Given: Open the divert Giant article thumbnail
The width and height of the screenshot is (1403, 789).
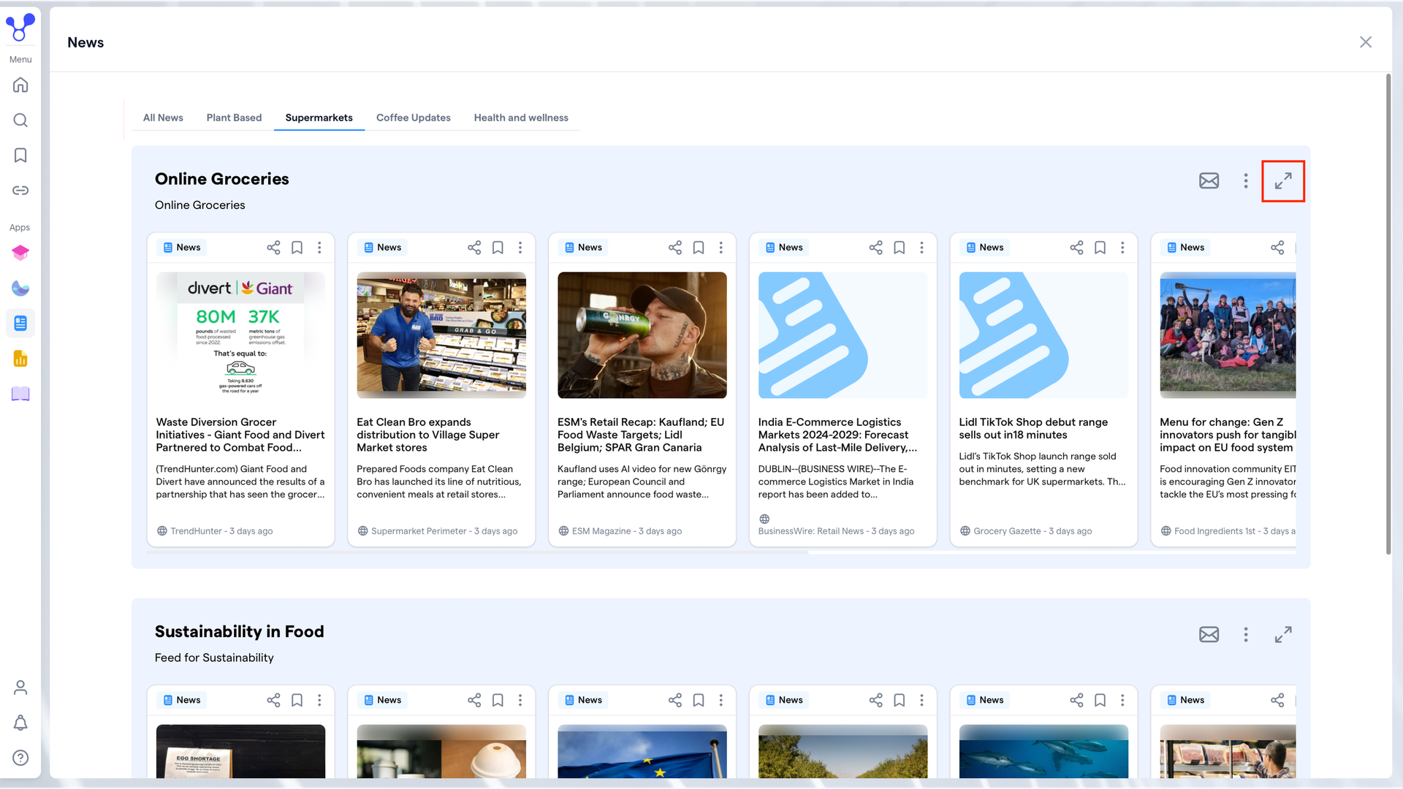Looking at the screenshot, I should (x=240, y=335).
